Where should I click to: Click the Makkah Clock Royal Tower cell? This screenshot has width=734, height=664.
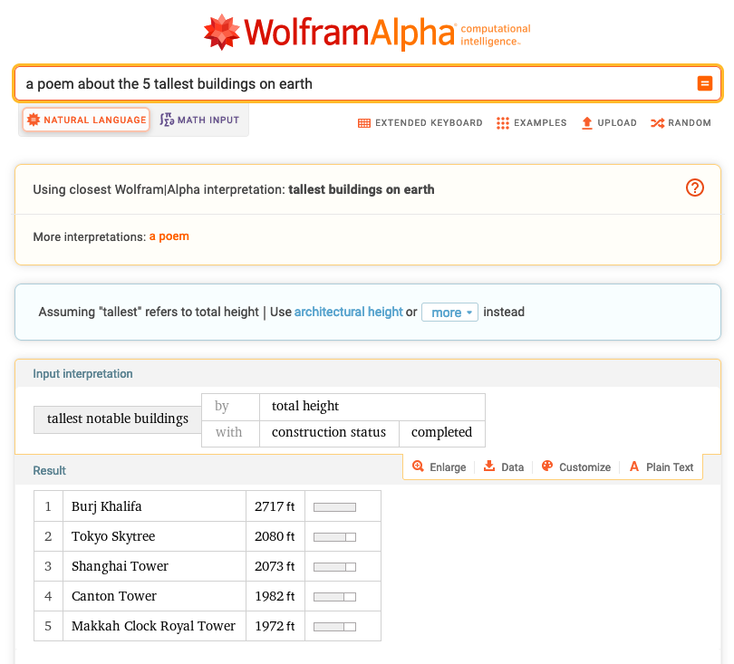pyautogui.click(x=154, y=626)
